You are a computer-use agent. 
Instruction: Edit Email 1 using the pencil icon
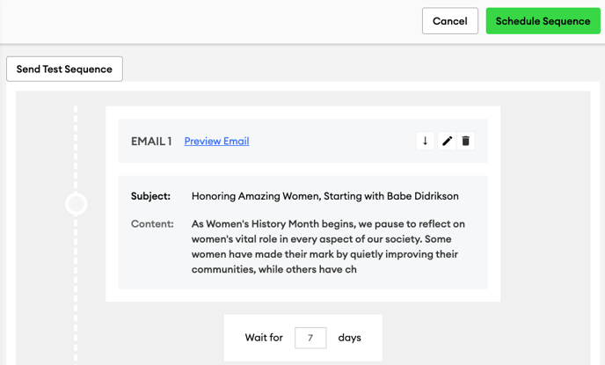pyautogui.click(x=447, y=141)
